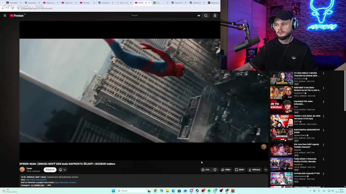Mute audio icon on SPIDER tab
The image size is (346, 194).
146,3
